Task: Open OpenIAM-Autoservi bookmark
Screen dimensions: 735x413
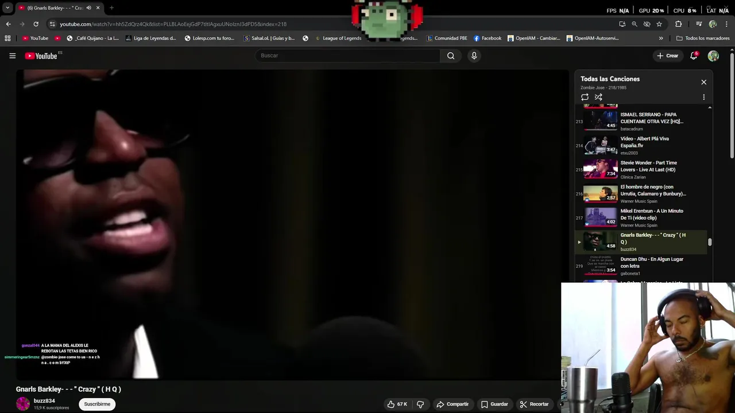Action: coord(593,38)
